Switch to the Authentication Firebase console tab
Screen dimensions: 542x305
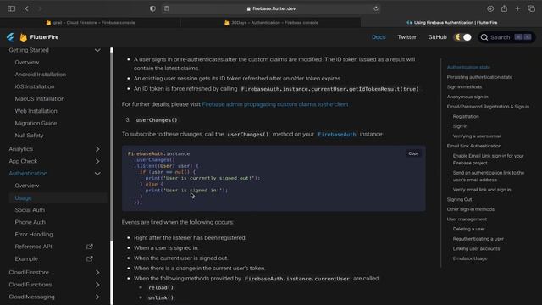coord(271,23)
